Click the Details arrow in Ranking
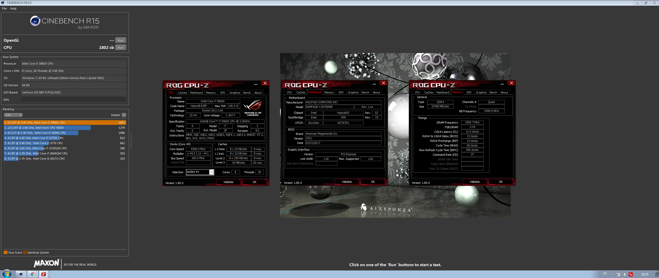659x278 pixels. 124,115
